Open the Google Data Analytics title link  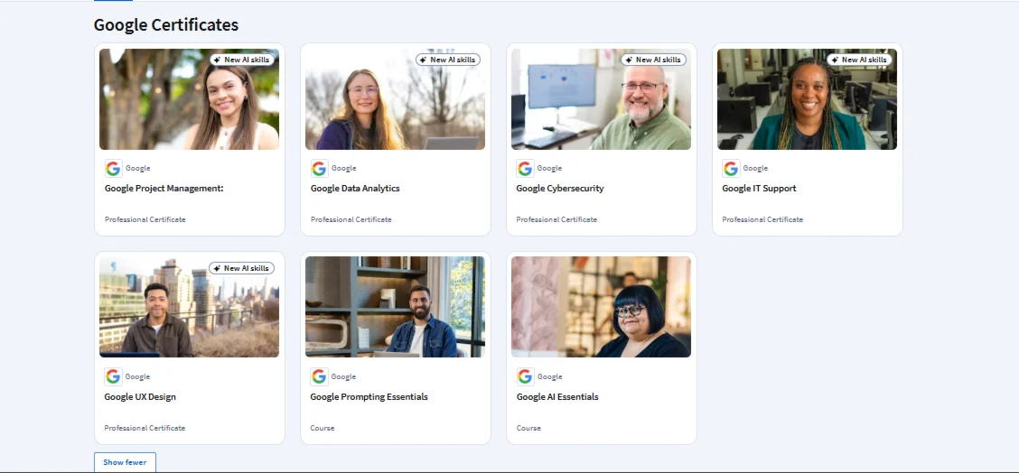tap(355, 189)
